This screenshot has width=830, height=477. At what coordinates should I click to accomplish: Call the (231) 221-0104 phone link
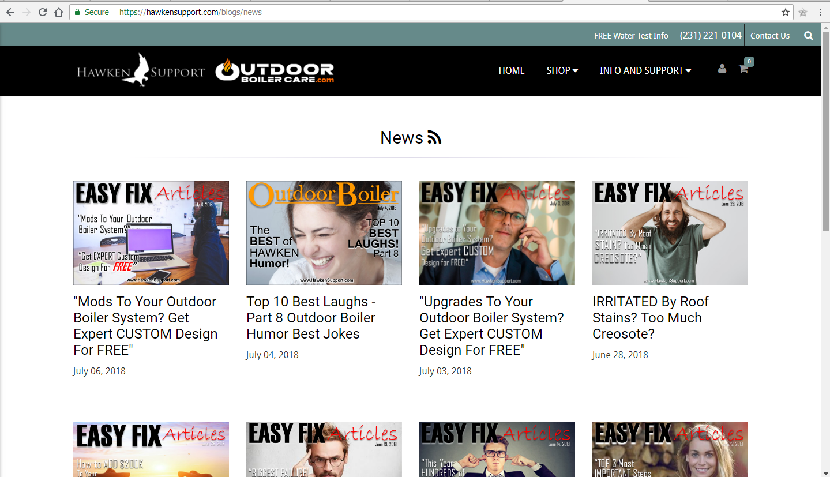[x=711, y=35]
